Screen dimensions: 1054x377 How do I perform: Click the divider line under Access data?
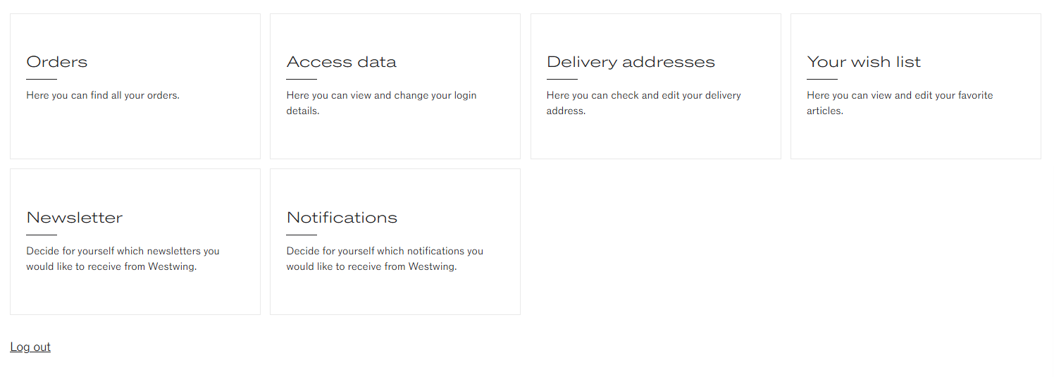coord(302,79)
